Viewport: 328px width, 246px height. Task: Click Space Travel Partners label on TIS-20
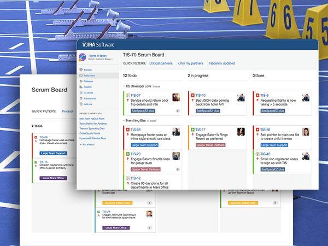145,169
